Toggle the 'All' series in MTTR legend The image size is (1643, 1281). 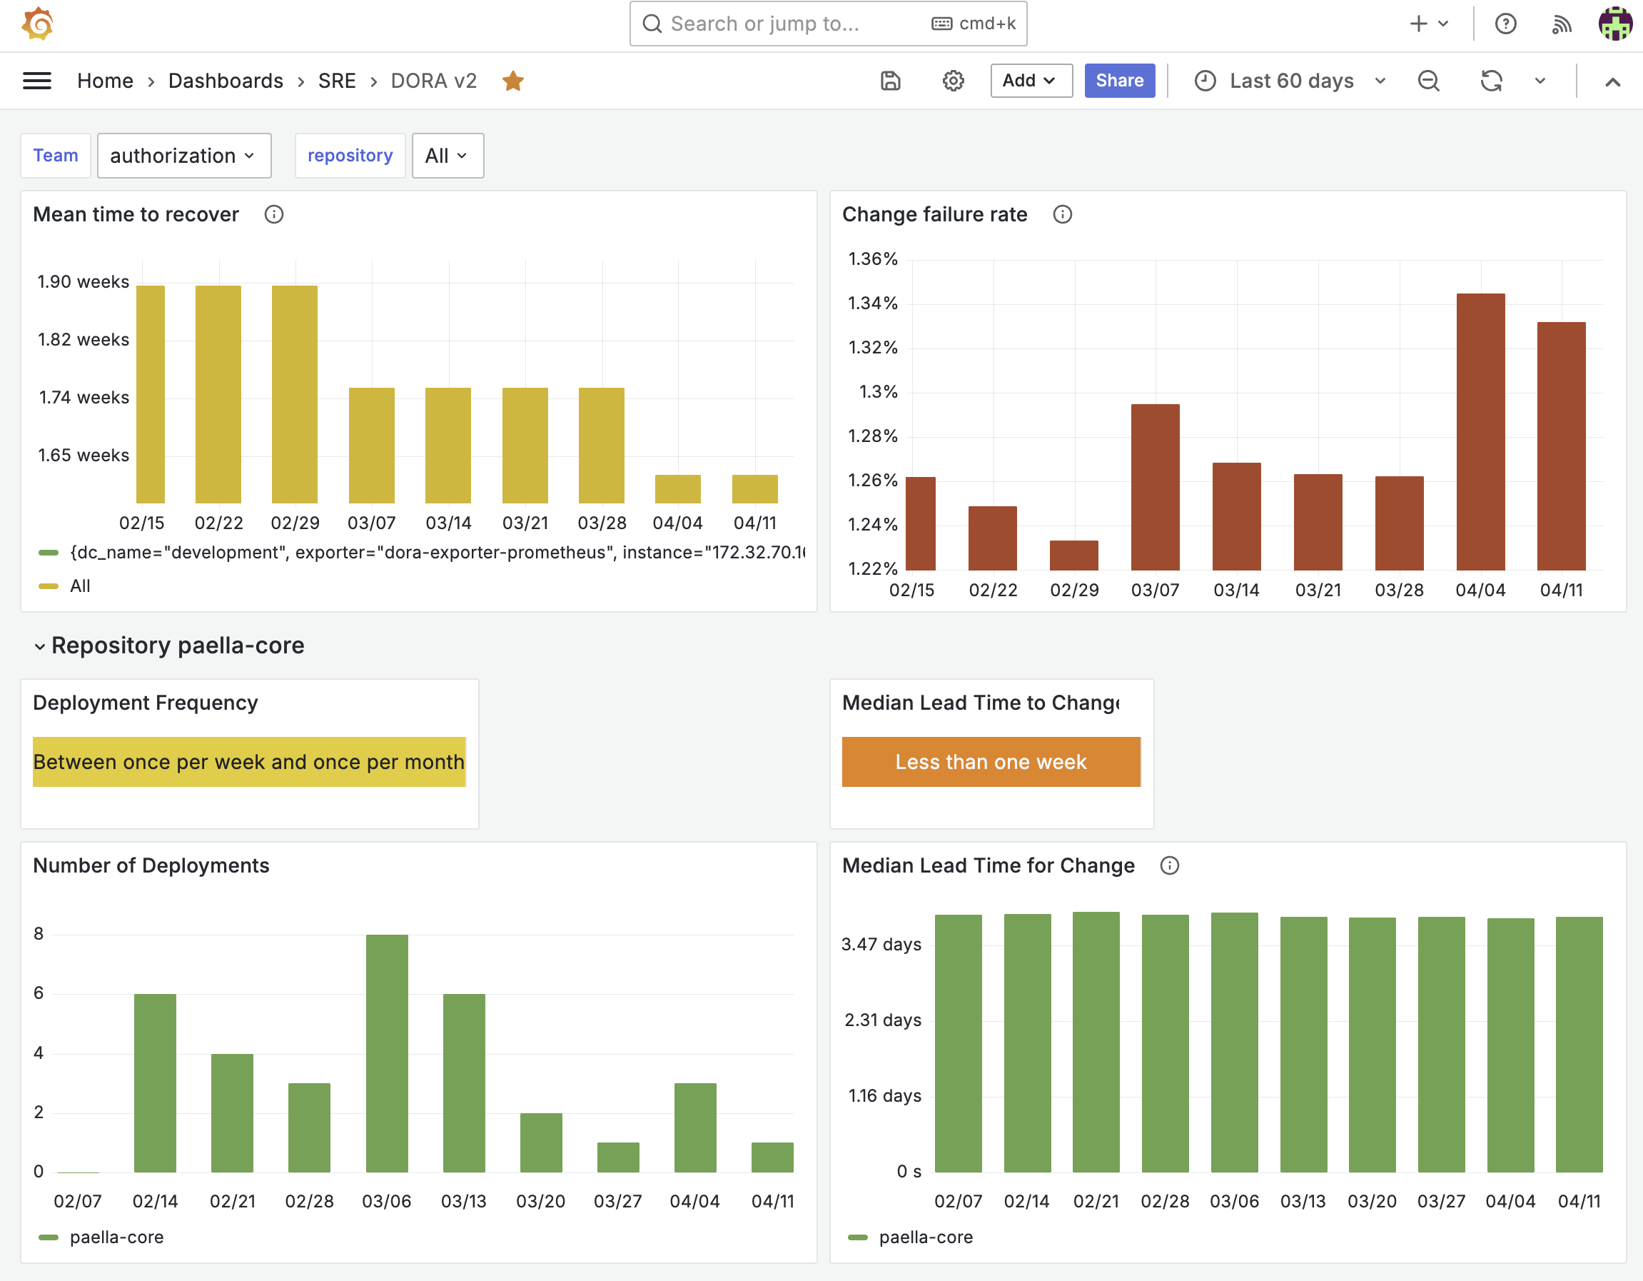80,586
